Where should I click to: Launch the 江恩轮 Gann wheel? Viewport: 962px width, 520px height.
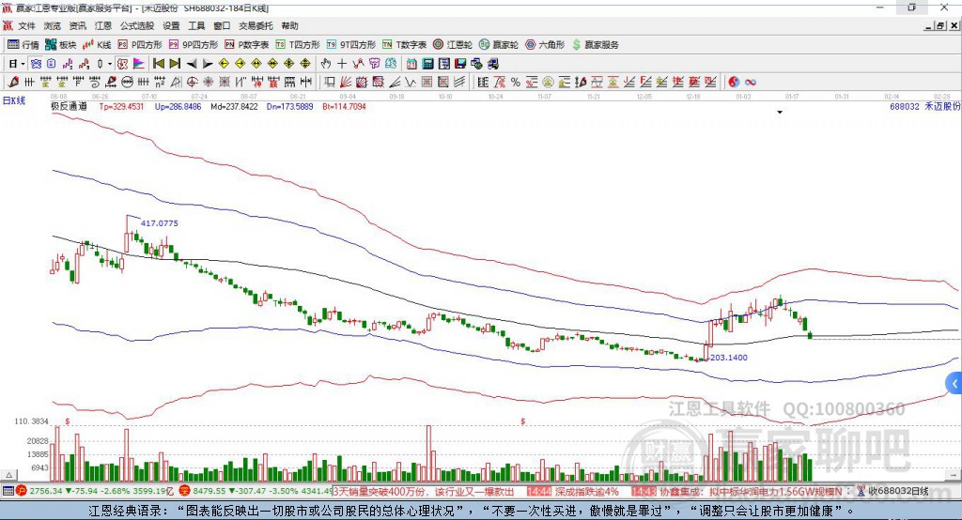453,45
